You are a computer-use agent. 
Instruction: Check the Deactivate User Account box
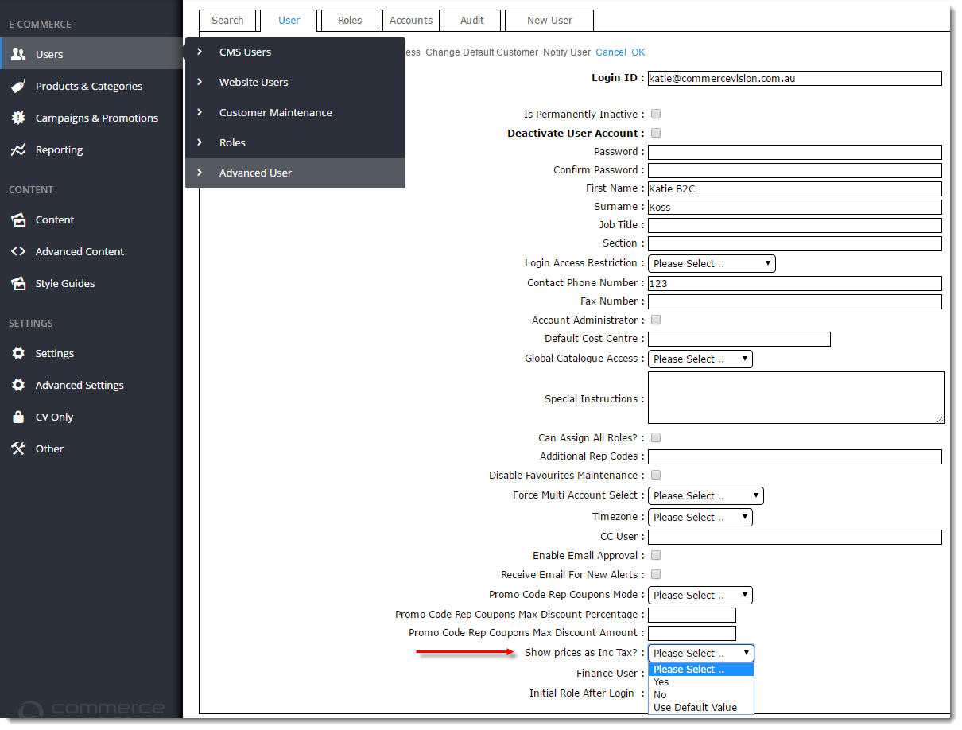click(656, 134)
